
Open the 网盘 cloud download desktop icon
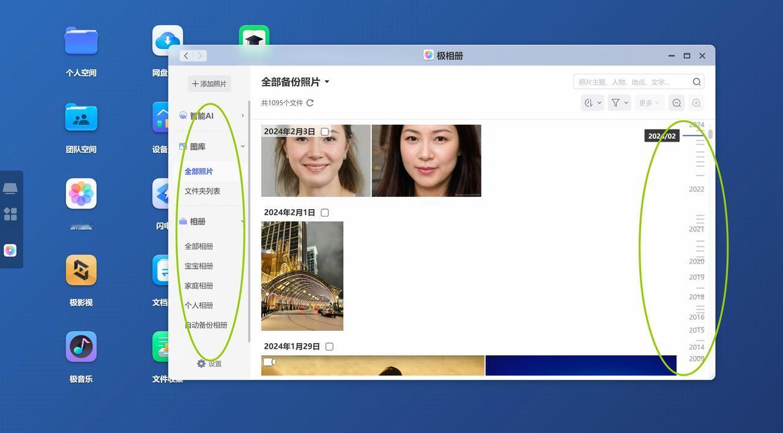pos(167,40)
